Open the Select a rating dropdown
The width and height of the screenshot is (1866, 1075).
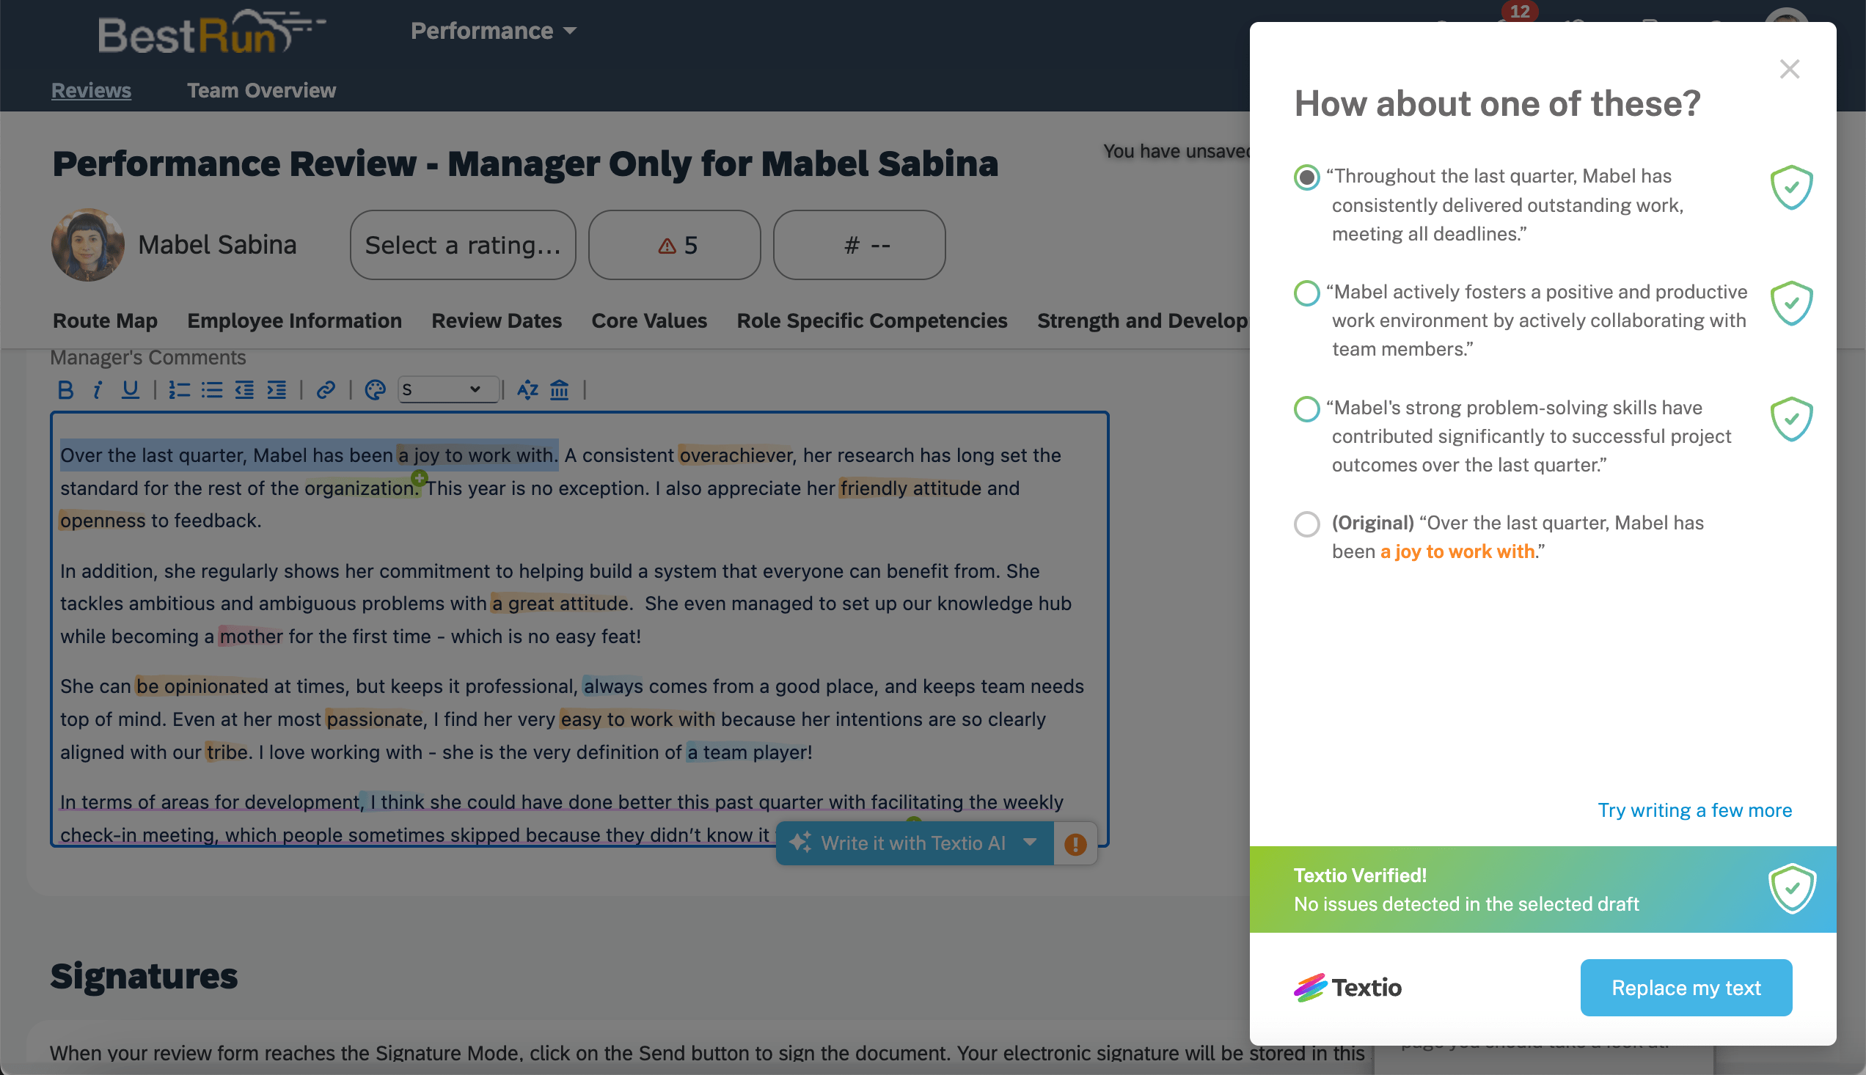tap(463, 245)
